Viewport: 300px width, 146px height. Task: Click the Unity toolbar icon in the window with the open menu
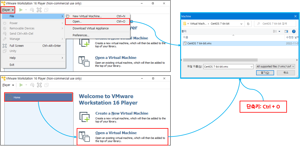(x=46, y=10)
